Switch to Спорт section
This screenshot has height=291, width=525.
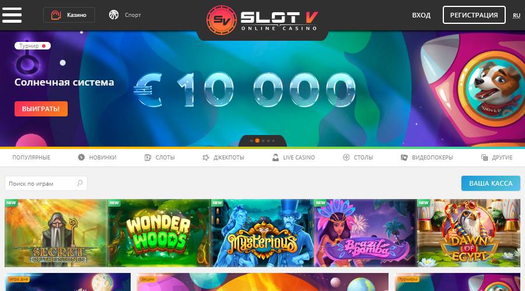[125, 15]
